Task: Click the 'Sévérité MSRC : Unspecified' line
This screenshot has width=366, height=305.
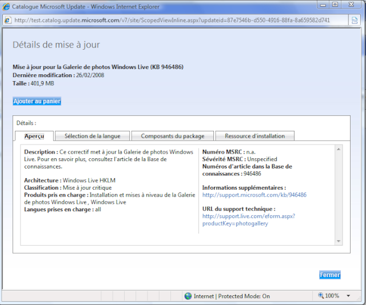Action: click(x=240, y=159)
